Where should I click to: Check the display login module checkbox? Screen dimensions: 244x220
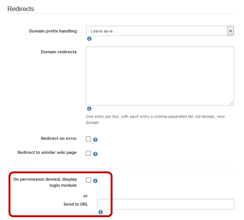[88, 180]
